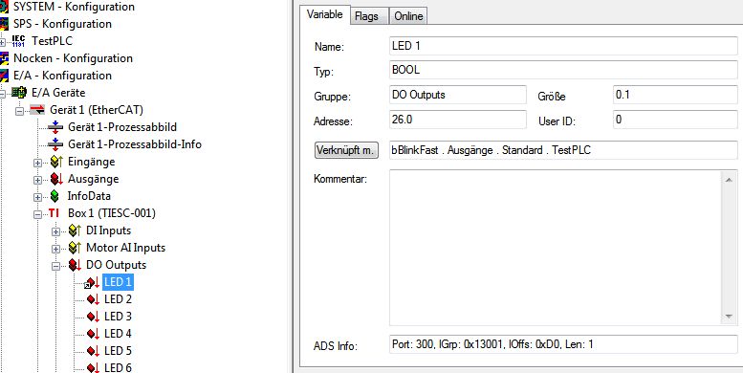Select the LED 4 tree item
The height and width of the screenshot is (373, 743).
(x=118, y=334)
